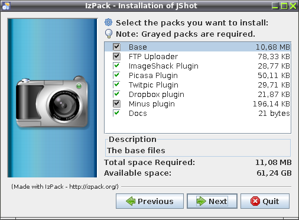Screen dimensions: 299x220
Task: Go back with the Previous button
Action: (149, 201)
